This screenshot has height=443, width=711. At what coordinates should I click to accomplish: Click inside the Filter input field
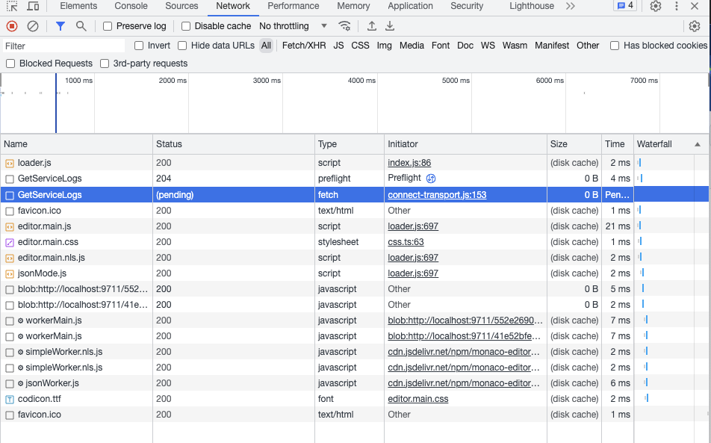tap(60, 45)
